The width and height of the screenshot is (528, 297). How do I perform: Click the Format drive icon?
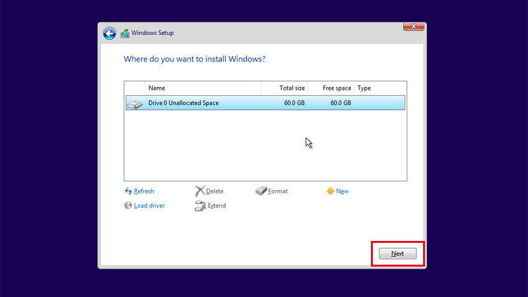261,191
